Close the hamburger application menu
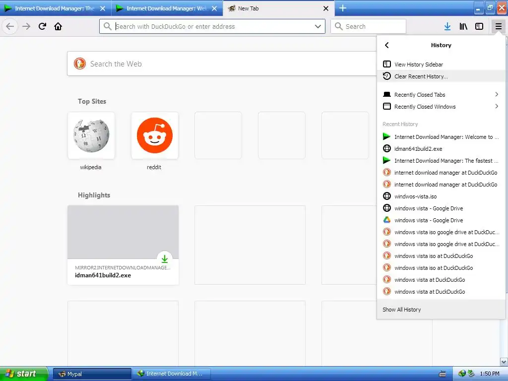 (x=498, y=26)
